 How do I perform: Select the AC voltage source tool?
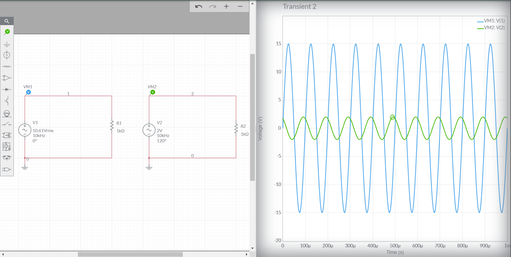pyautogui.click(x=7, y=55)
